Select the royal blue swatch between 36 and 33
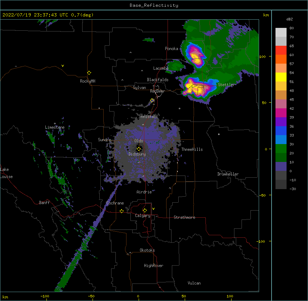 [x=281, y=130]
